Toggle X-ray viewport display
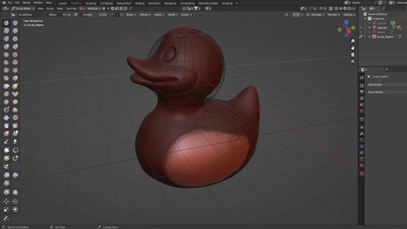Image resolution: width=407 pixels, height=229 pixels. (331, 9)
